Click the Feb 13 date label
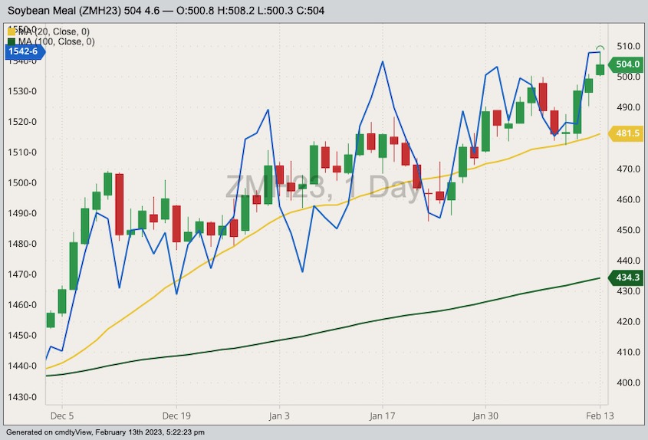The image size is (648, 440). click(x=600, y=415)
